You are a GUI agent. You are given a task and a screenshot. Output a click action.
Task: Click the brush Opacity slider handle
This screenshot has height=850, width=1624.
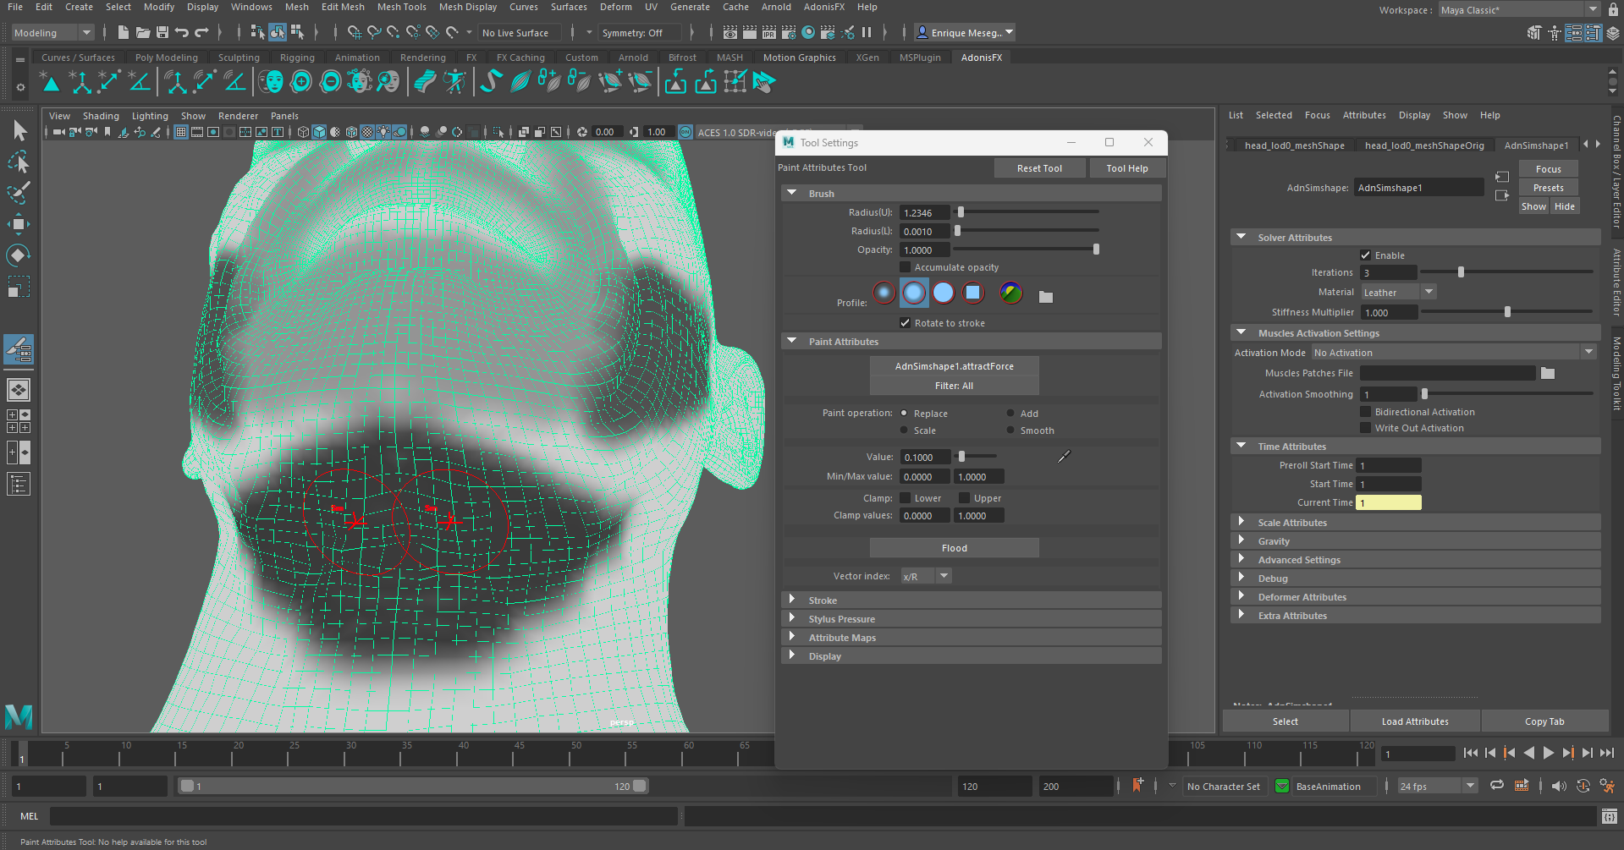(1096, 250)
